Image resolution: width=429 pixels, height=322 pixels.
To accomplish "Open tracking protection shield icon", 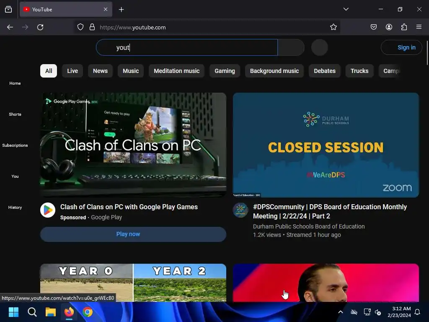I will 80,27.
